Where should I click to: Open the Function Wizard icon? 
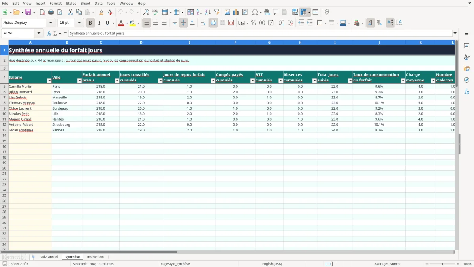(49, 34)
